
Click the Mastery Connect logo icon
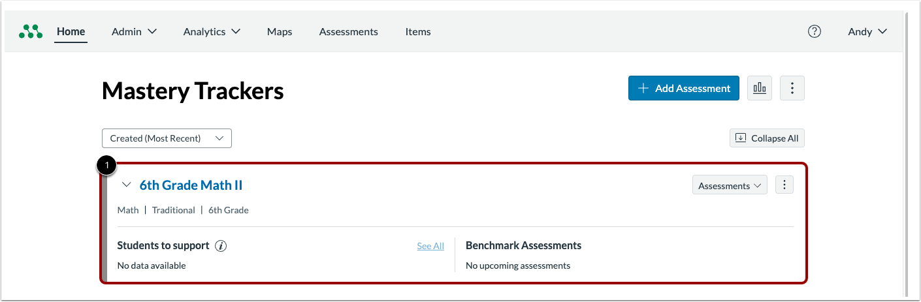[31, 31]
